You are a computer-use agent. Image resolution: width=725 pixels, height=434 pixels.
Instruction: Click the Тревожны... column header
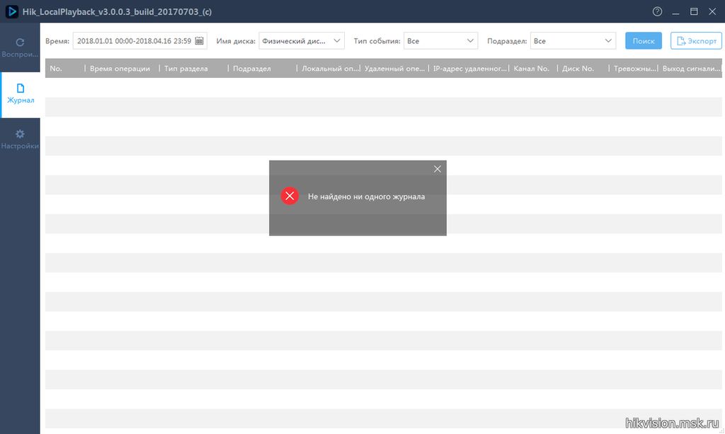click(634, 69)
